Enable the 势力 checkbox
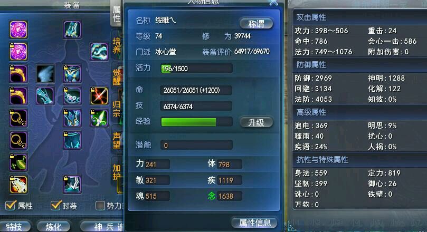427x232 pixels. 100,206
